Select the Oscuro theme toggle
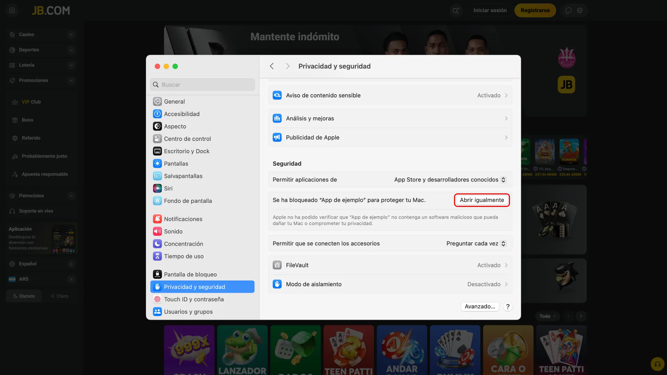This screenshot has height=375, width=667. 24,296
